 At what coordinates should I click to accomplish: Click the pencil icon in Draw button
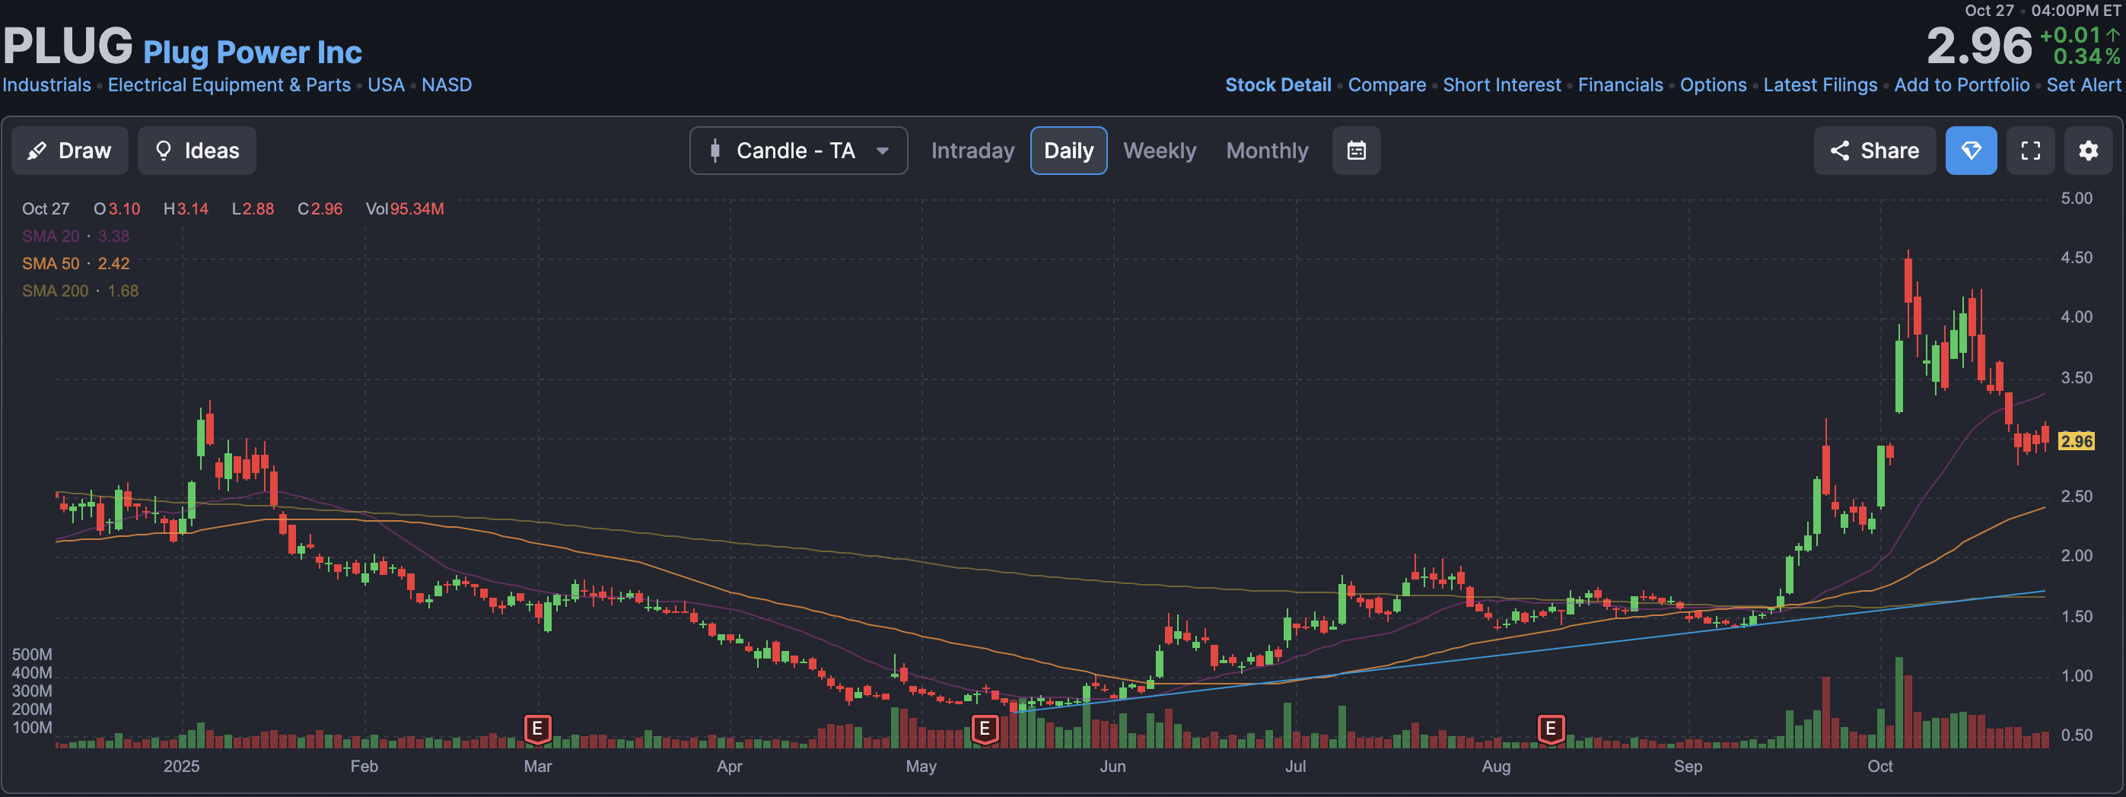pyautogui.click(x=37, y=150)
